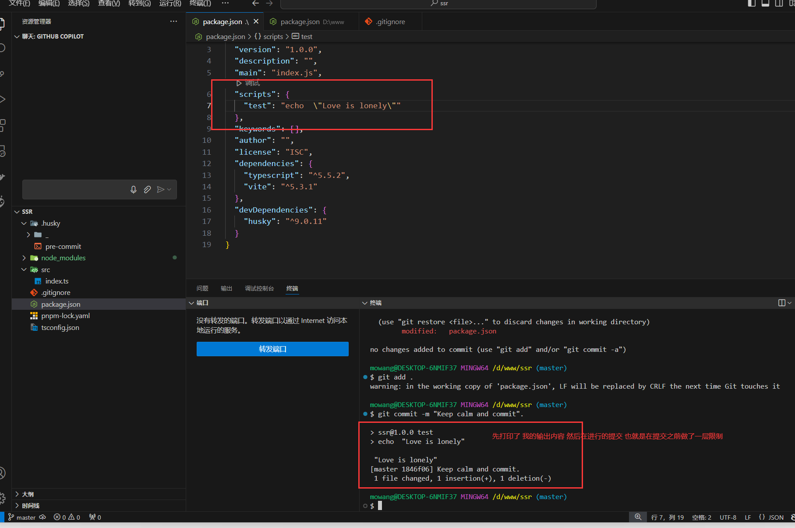Publish changes with the cloud sync icon
This screenshot has width=795, height=528.
click(42, 517)
